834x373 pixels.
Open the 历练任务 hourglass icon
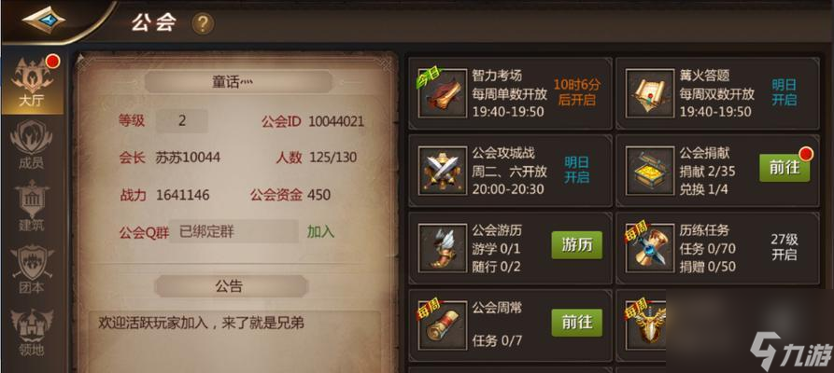pyautogui.click(x=649, y=248)
